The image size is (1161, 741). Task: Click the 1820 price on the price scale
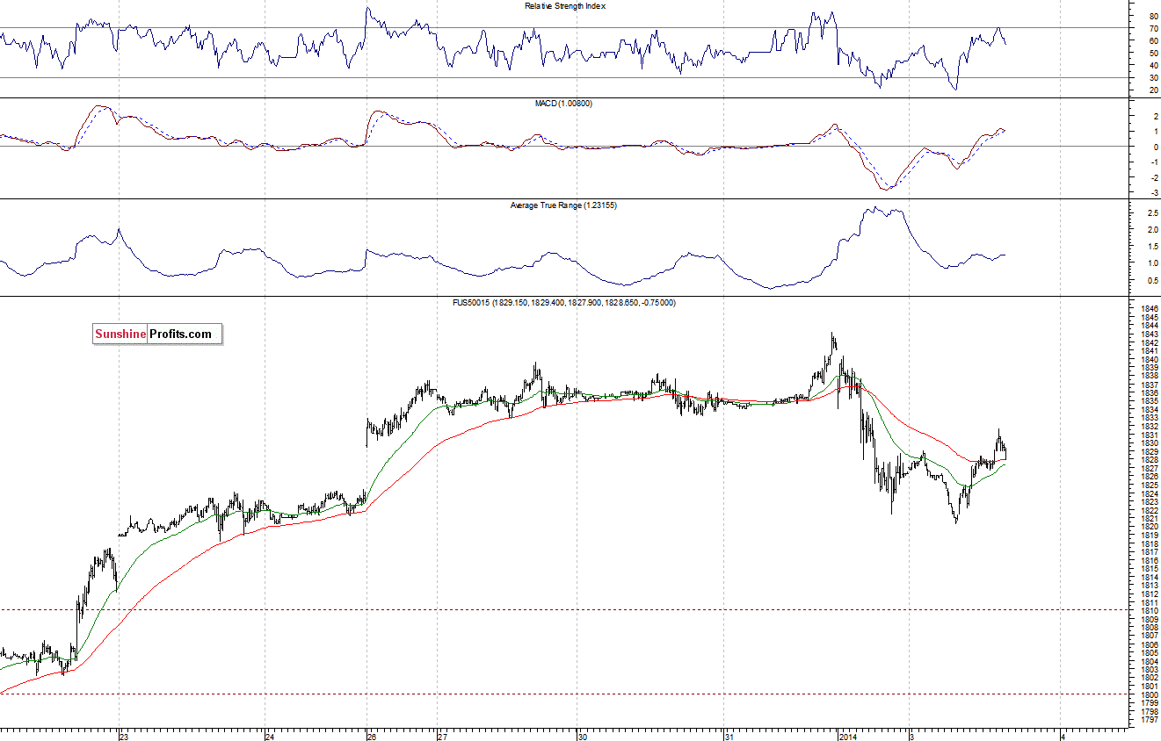click(x=1150, y=527)
